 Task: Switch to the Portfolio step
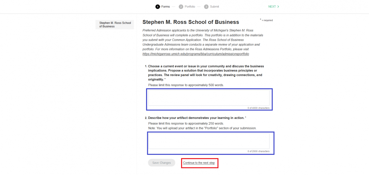point(190,6)
